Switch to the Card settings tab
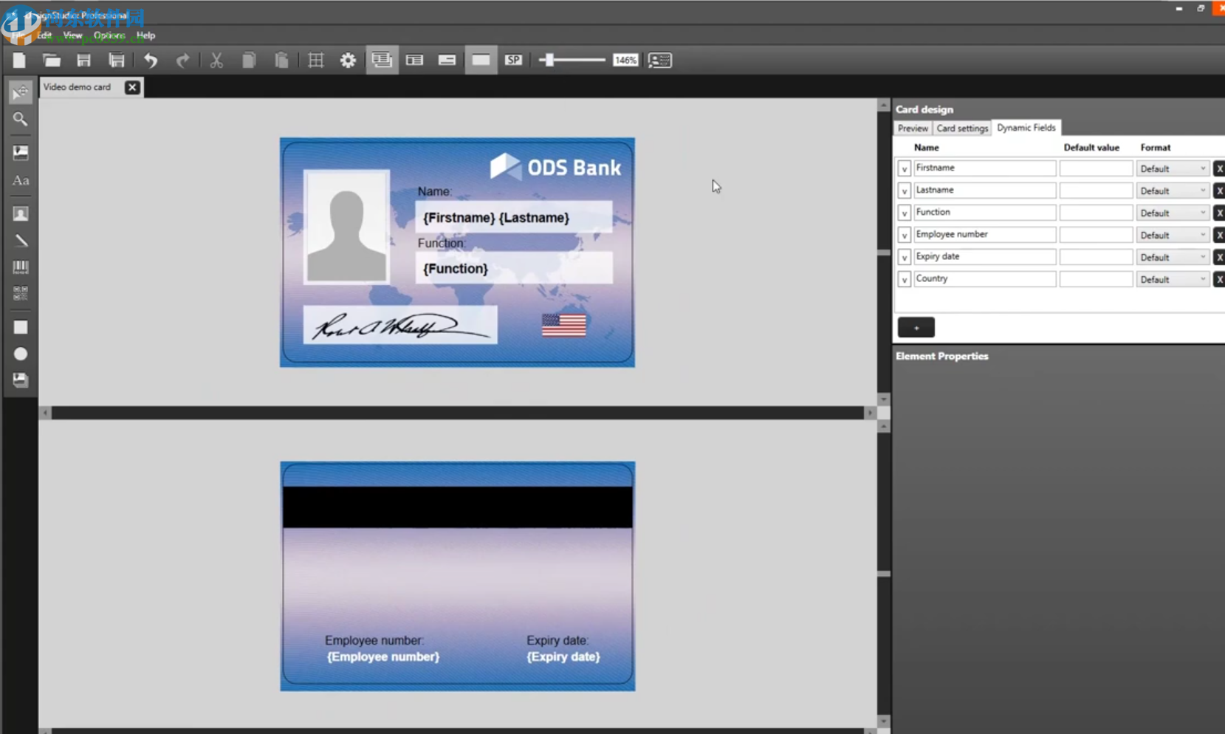Viewport: 1225px width, 734px height. click(962, 128)
